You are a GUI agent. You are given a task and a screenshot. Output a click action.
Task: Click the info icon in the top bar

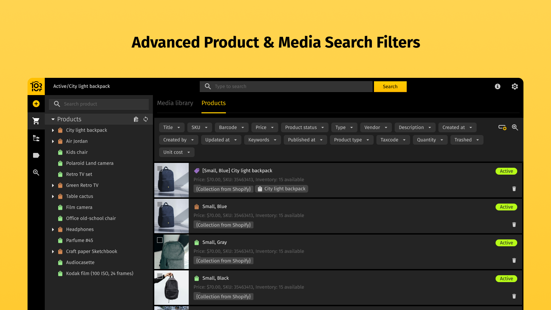(497, 86)
